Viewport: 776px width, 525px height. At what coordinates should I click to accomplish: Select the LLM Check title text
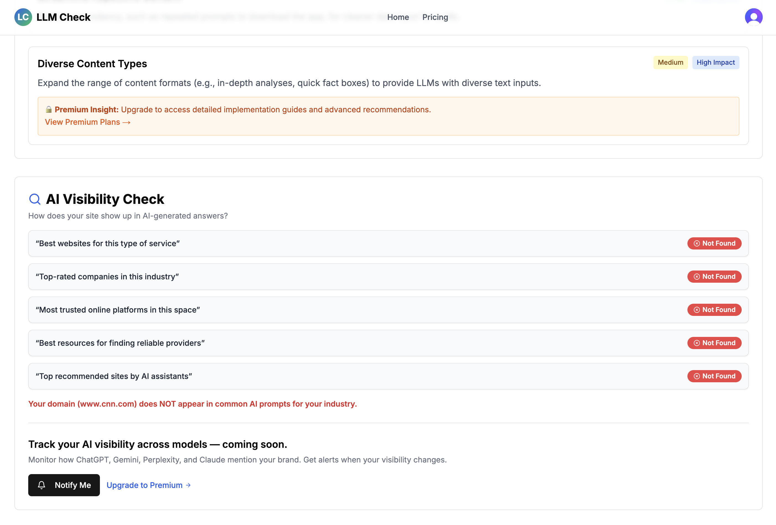(64, 17)
